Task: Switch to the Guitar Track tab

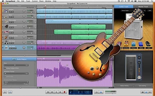Action: (x=124, y=7)
